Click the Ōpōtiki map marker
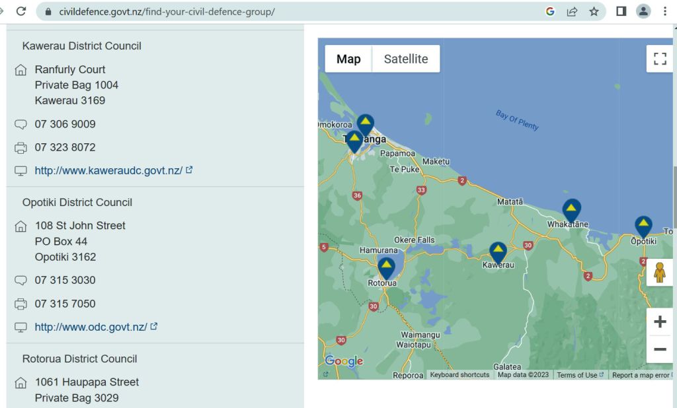Image resolution: width=677 pixels, height=408 pixels. pos(643,226)
